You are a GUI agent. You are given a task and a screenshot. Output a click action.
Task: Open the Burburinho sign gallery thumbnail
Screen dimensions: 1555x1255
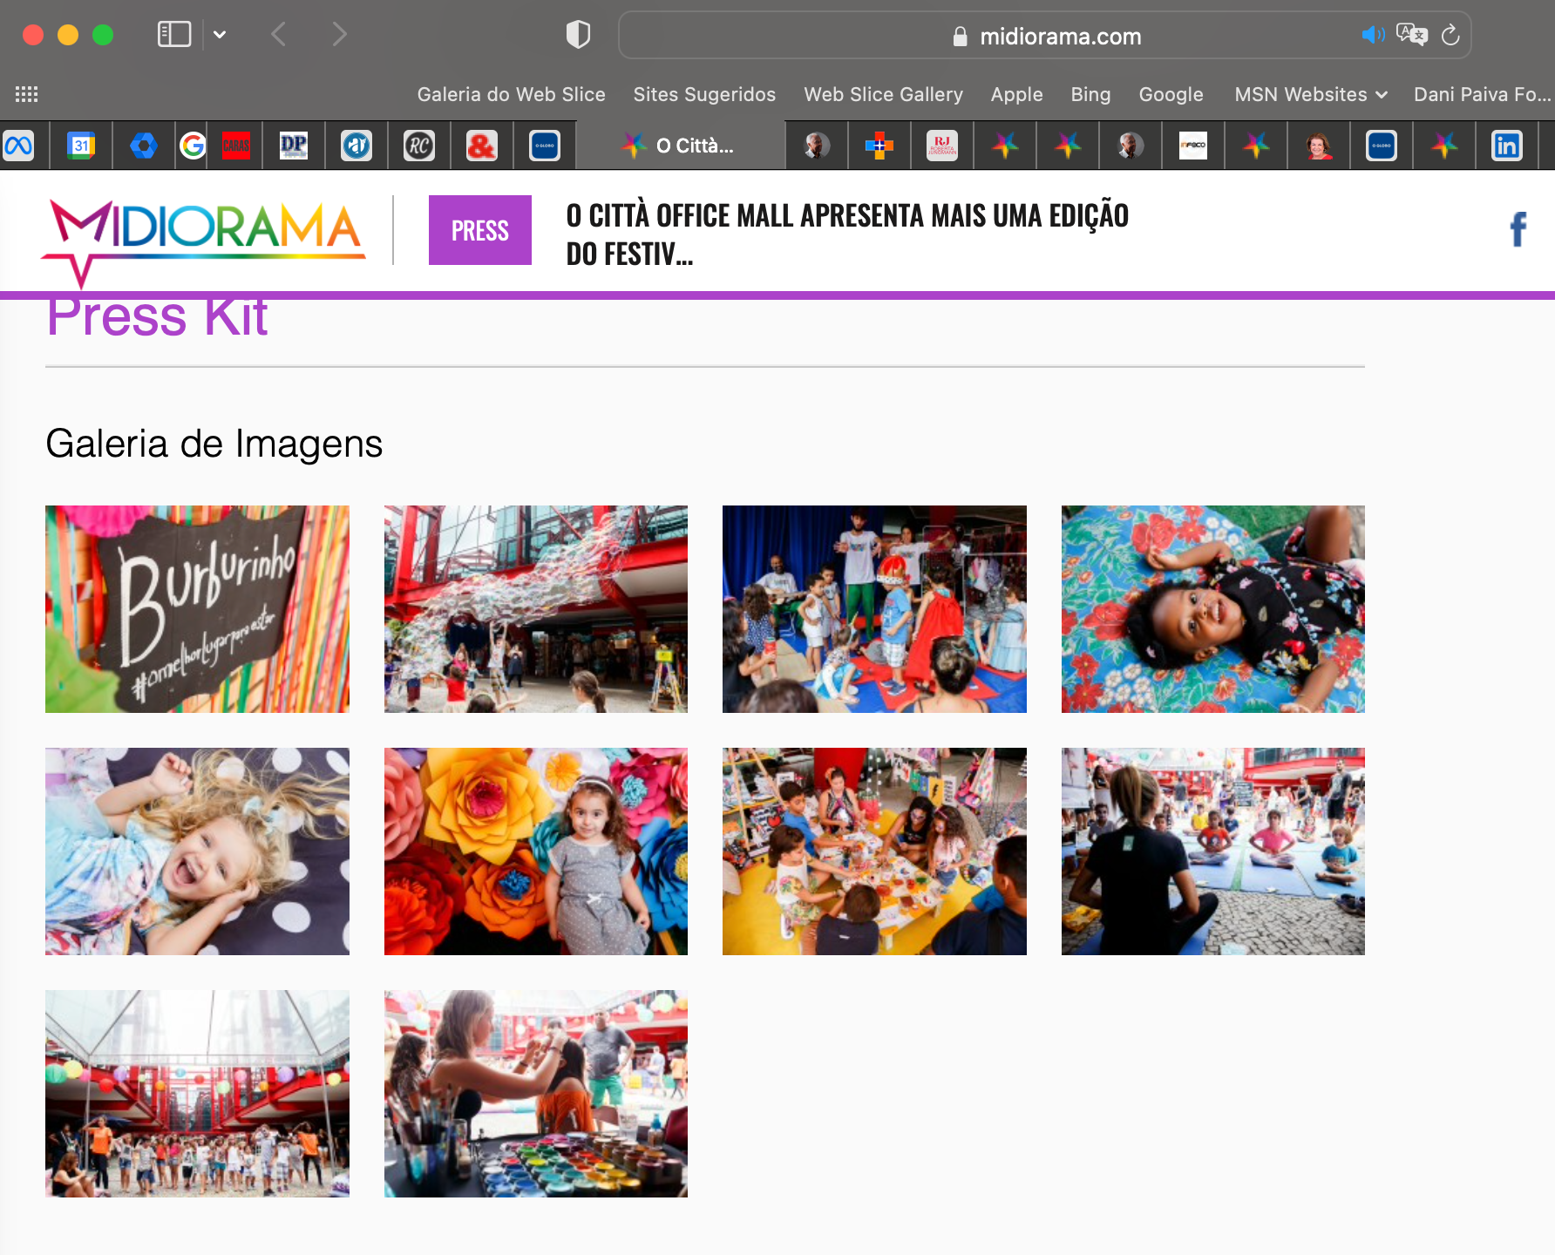(x=197, y=609)
